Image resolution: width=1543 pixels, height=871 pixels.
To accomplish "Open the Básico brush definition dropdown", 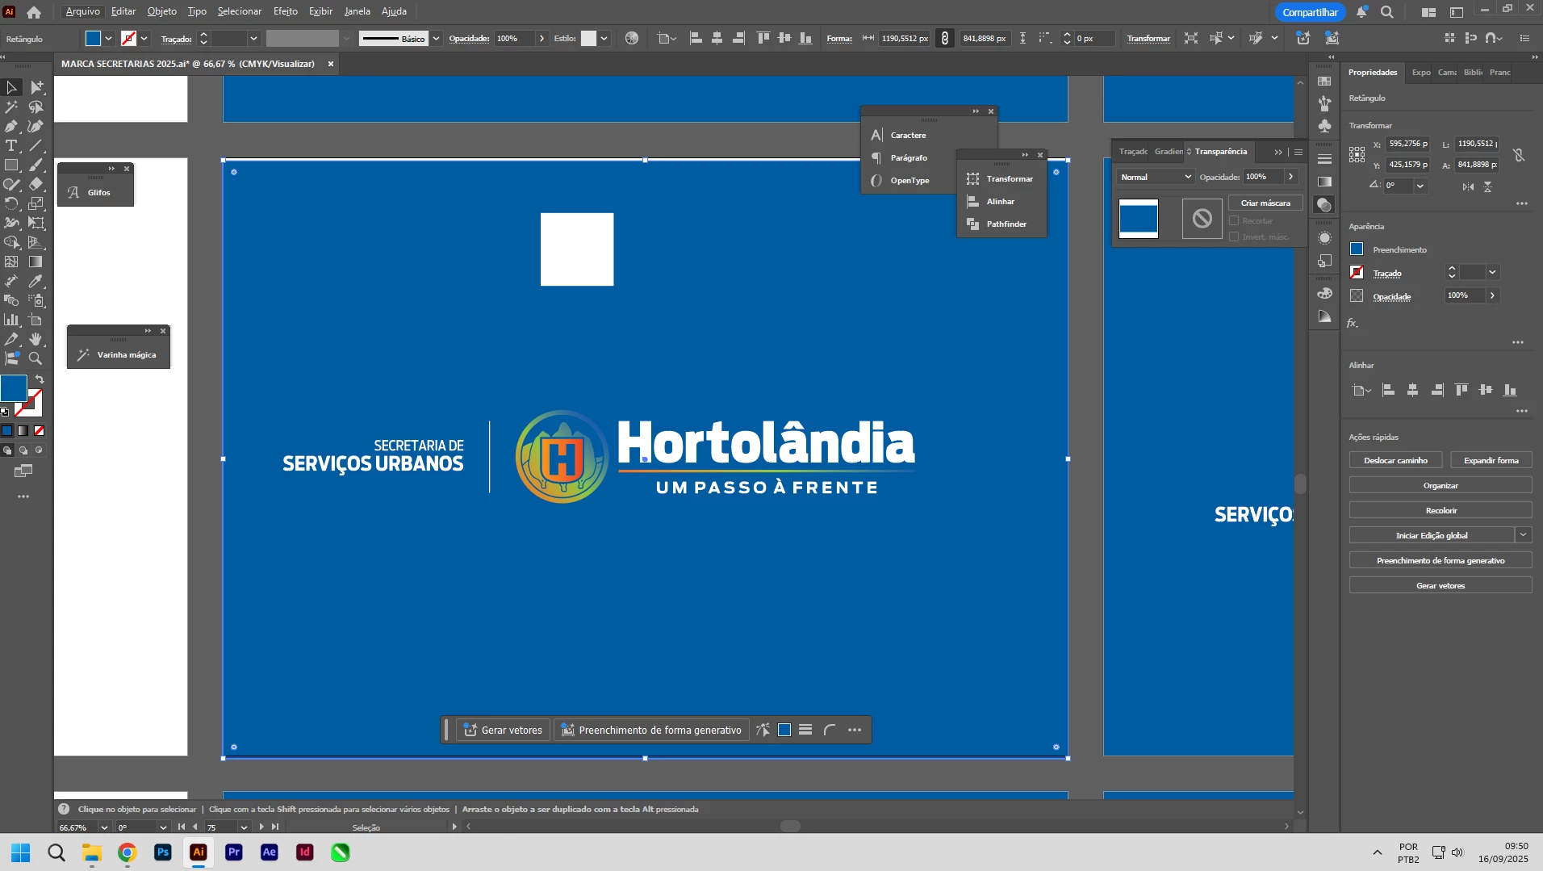I will tap(436, 38).
